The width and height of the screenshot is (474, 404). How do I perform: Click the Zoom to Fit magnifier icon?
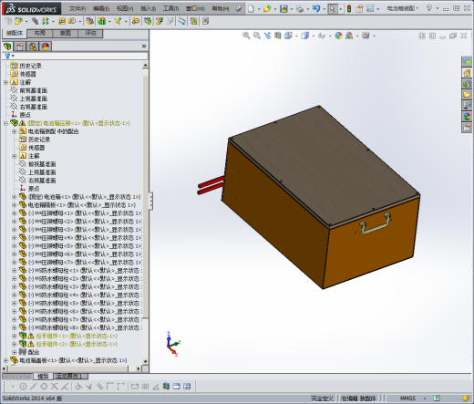click(x=246, y=36)
